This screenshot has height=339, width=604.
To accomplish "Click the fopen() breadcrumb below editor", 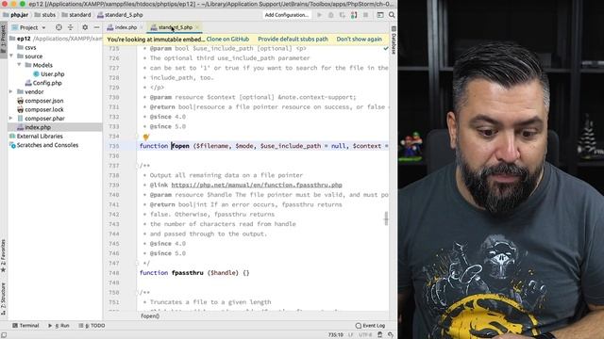I will pos(150,316).
